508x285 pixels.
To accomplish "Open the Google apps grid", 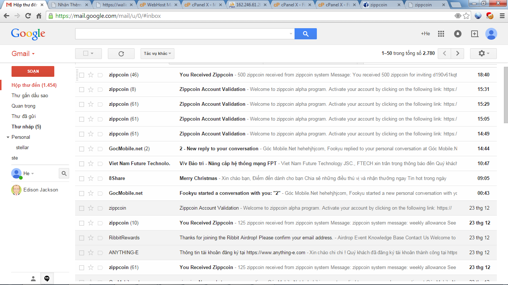I will pos(441,34).
